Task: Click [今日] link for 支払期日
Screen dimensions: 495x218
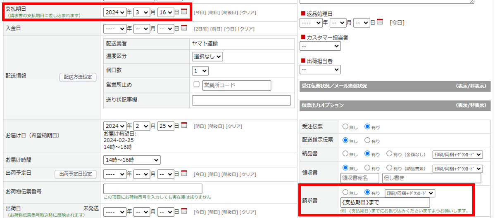Action: tap(200, 13)
